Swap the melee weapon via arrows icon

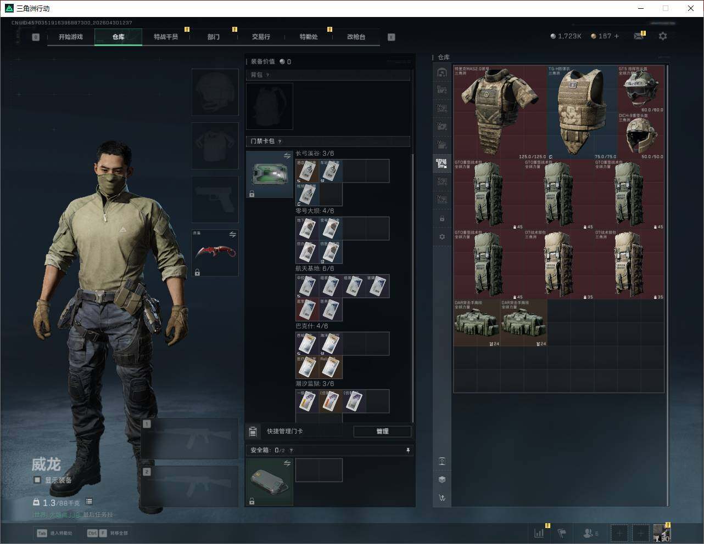pos(233,235)
